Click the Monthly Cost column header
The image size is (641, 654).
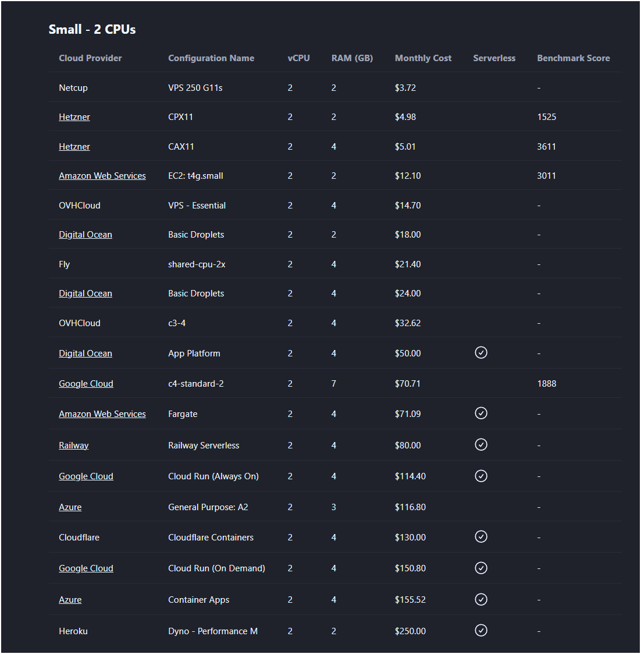point(423,58)
